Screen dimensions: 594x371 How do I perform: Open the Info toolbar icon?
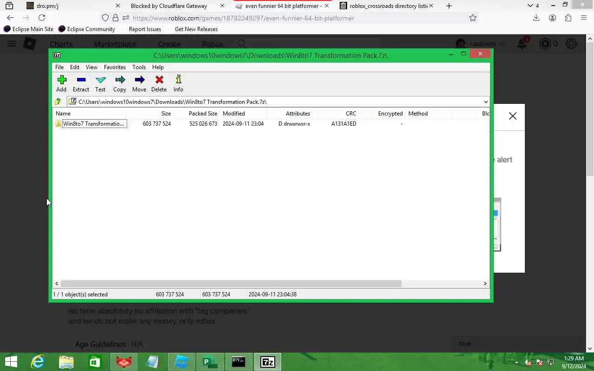(178, 83)
